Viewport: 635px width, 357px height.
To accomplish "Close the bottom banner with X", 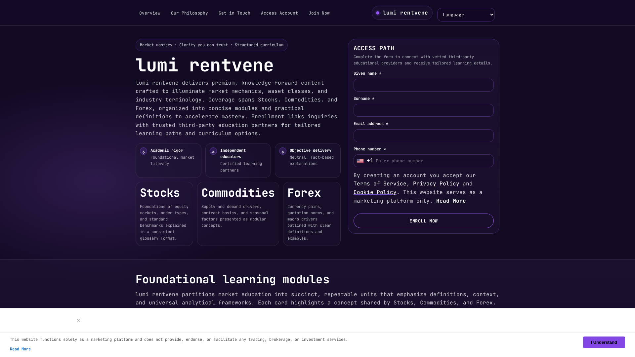I will (78, 320).
